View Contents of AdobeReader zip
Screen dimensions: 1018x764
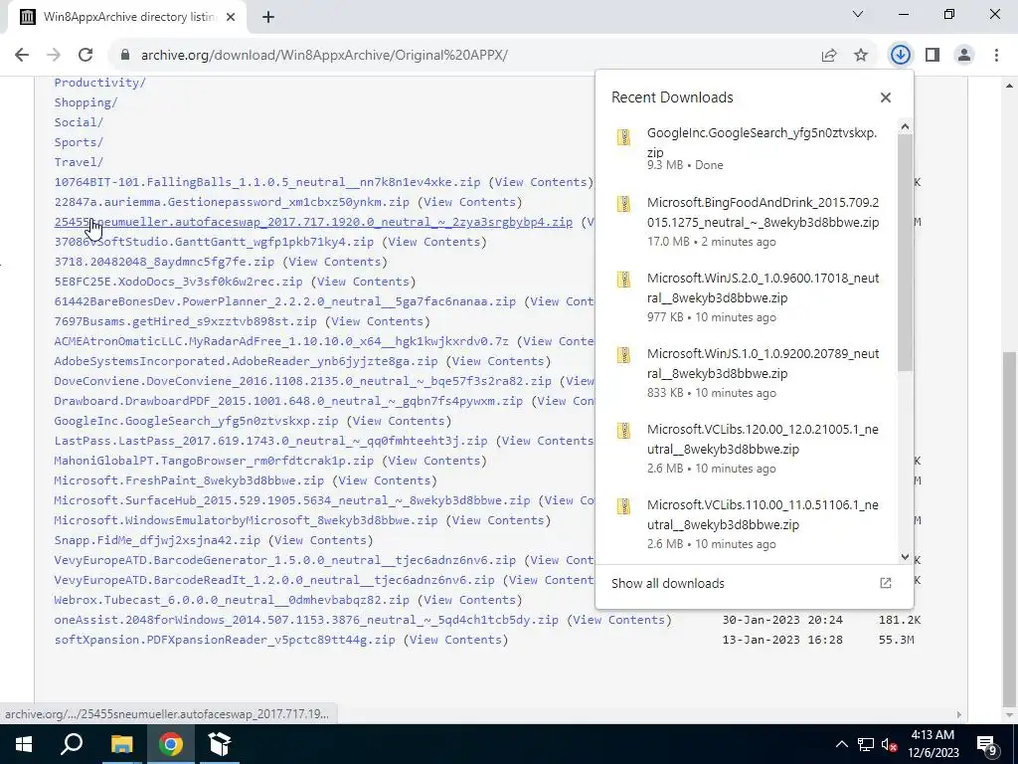(501, 361)
